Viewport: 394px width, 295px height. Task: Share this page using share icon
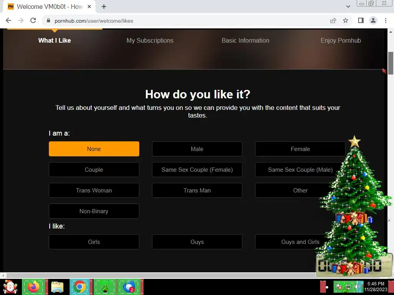click(x=333, y=21)
